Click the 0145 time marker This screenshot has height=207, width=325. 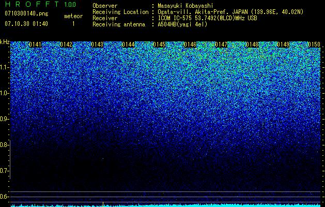click(159, 45)
